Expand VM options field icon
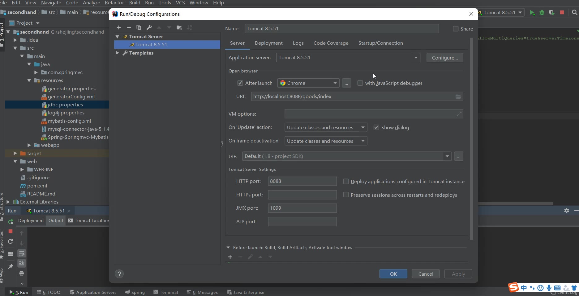The width and height of the screenshot is (579, 296). pos(459,114)
